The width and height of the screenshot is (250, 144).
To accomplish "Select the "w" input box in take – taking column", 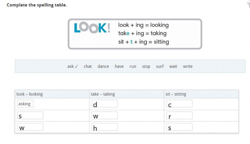I will [104, 115].
